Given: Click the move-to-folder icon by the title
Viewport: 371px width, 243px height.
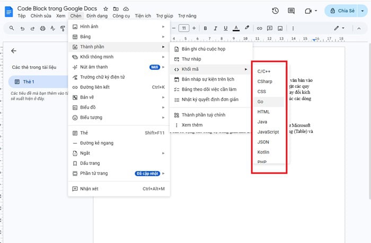Looking at the screenshot, I should (116, 9).
